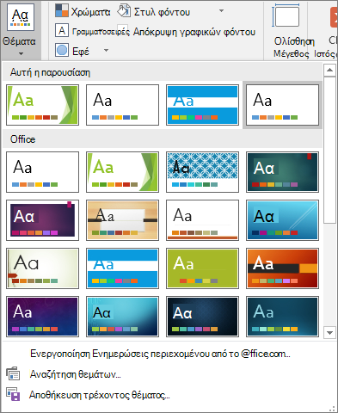Click the Ολίσθηση Μέγεθος slide size icon
338x413 pixels.
286,15
